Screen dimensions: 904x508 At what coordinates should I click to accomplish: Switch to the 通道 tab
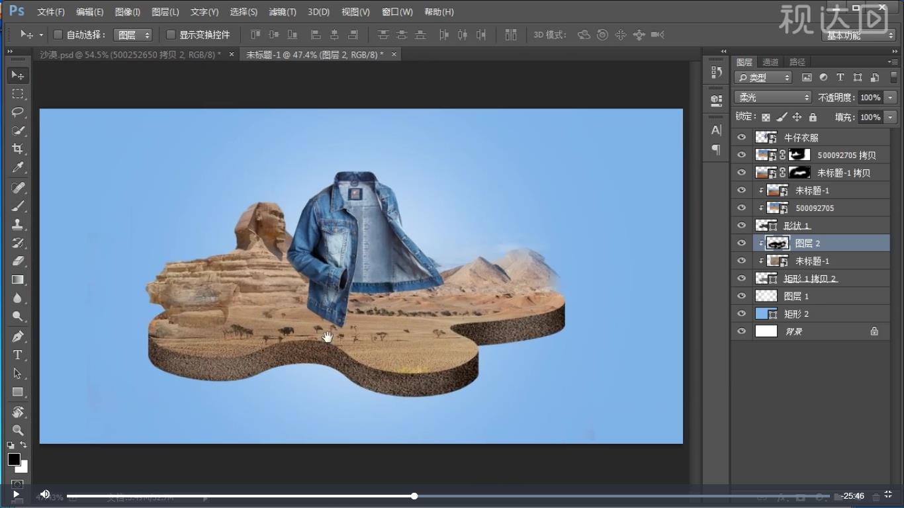tap(770, 62)
